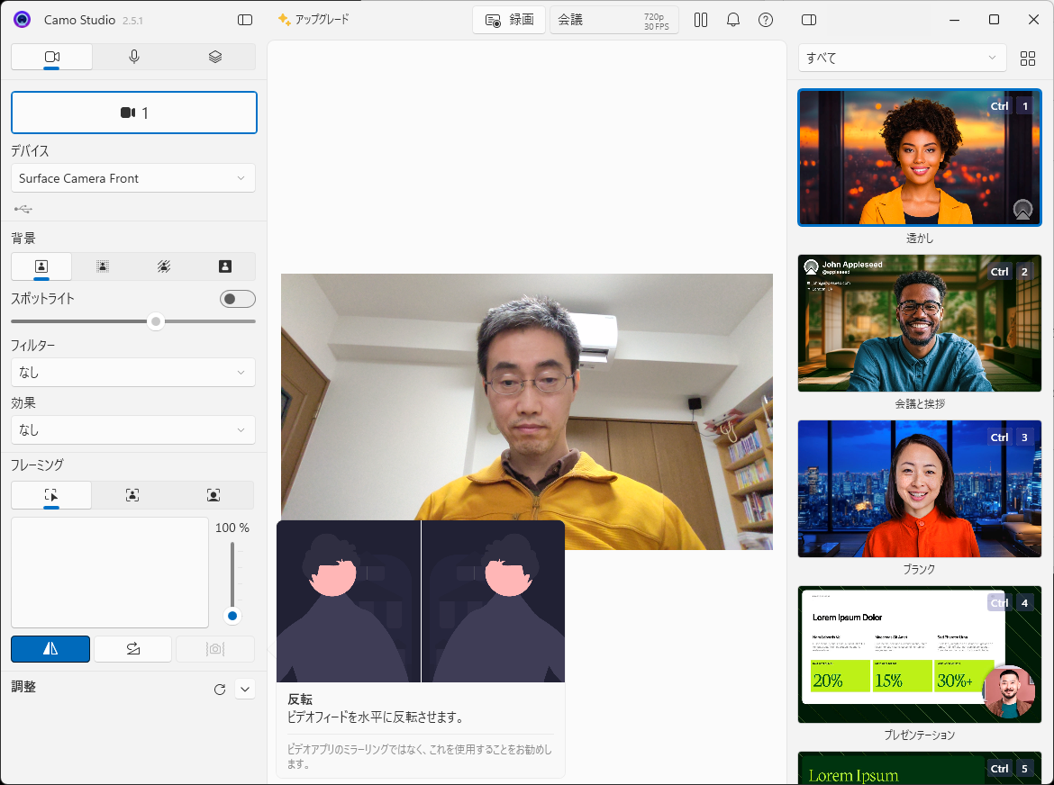This screenshot has height=785, width=1054.
Task: Click the Camo Studio logo icon
Action: pyautogui.click(x=23, y=20)
